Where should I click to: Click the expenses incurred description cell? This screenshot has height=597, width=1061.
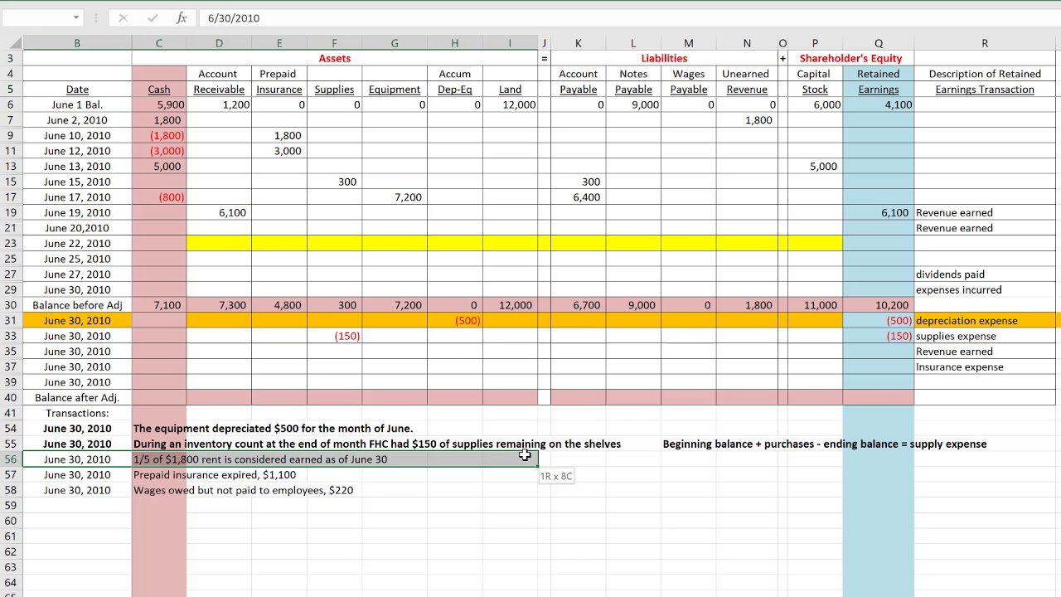tap(985, 290)
